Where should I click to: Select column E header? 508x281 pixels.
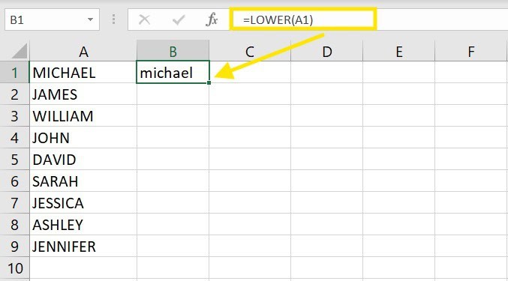pos(398,52)
